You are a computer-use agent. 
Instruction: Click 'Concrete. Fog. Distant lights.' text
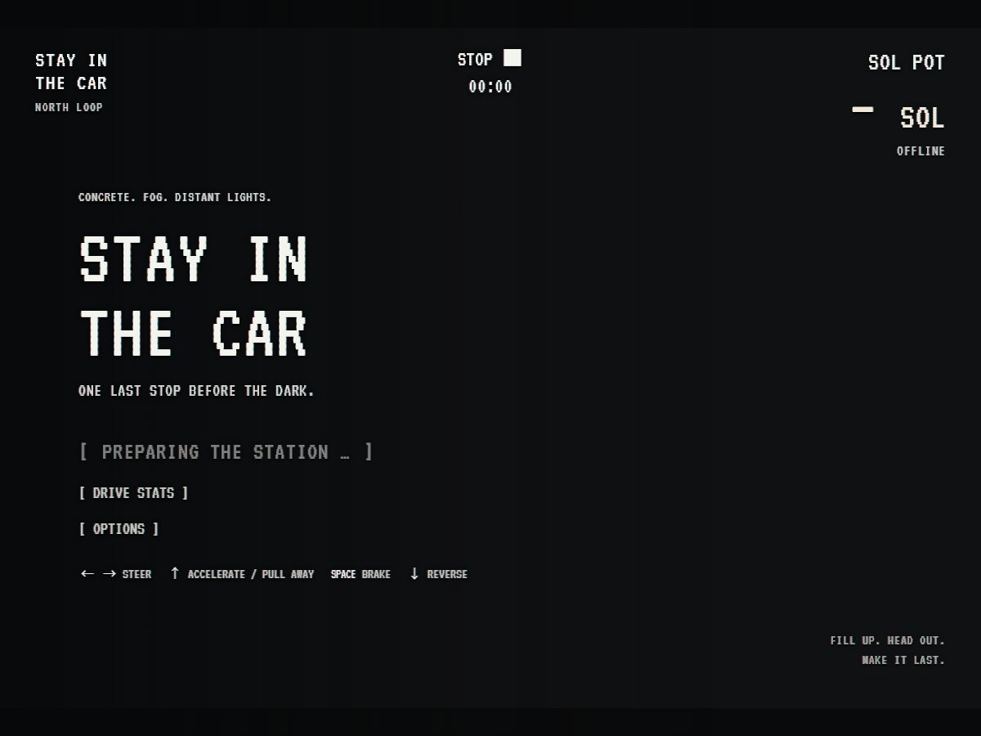(175, 197)
